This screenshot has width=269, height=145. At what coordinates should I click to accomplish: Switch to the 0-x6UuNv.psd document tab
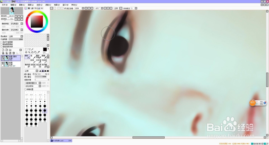tap(61, 140)
